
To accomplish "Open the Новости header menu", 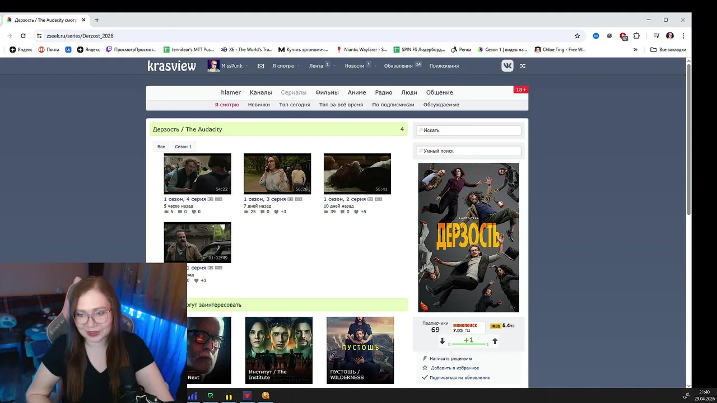I will [x=354, y=65].
